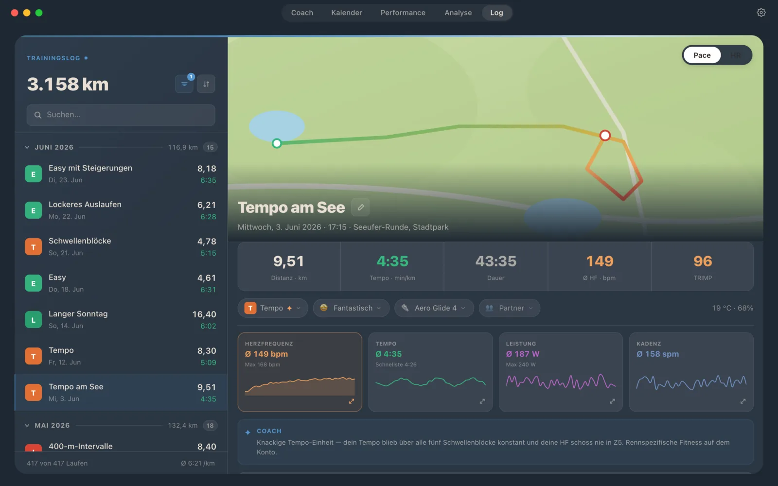Click the T badge of Schwellenblöcke
Screen dimensions: 778x486
pyautogui.click(x=34, y=247)
